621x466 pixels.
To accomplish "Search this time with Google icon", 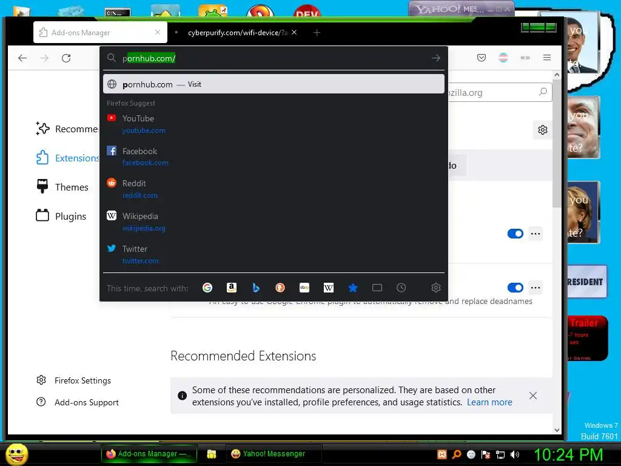I will (x=207, y=288).
